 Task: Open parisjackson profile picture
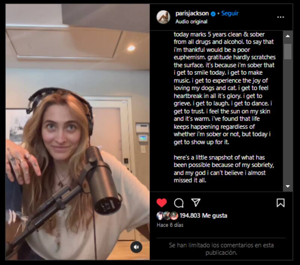tap(163, 17)
